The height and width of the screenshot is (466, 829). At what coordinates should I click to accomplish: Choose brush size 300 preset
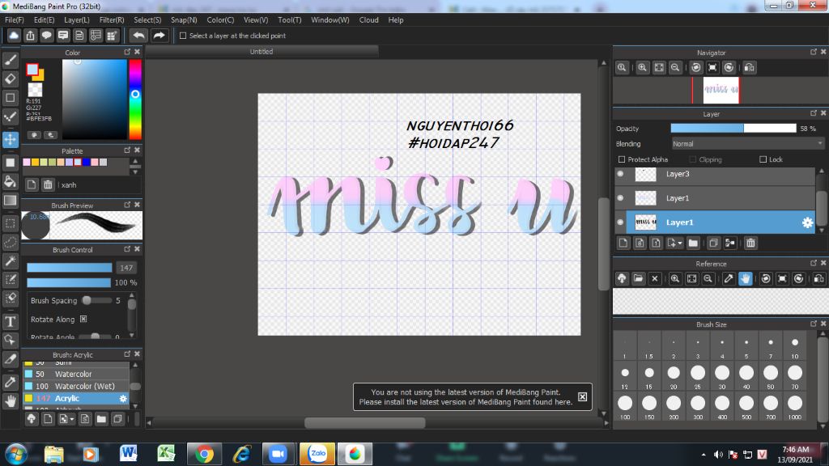pyautogui.click(x=698, y=406)
